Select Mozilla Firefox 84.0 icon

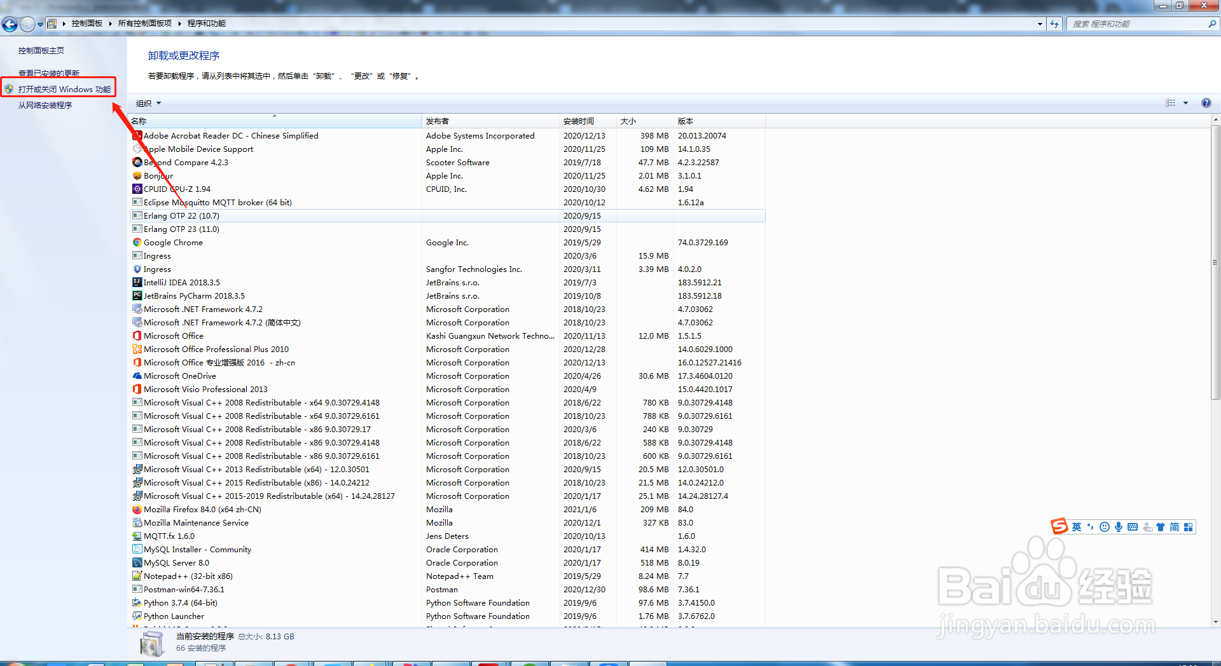[137, 509]
